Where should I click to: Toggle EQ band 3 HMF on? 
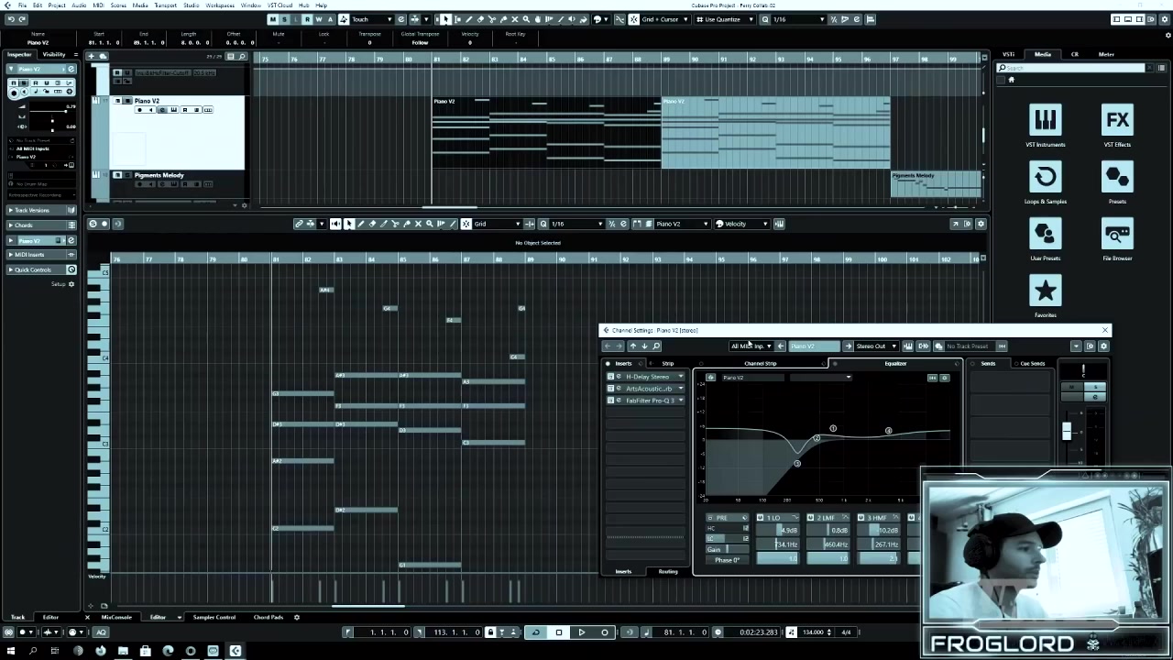pyautogui.click(x=861, y=518)
